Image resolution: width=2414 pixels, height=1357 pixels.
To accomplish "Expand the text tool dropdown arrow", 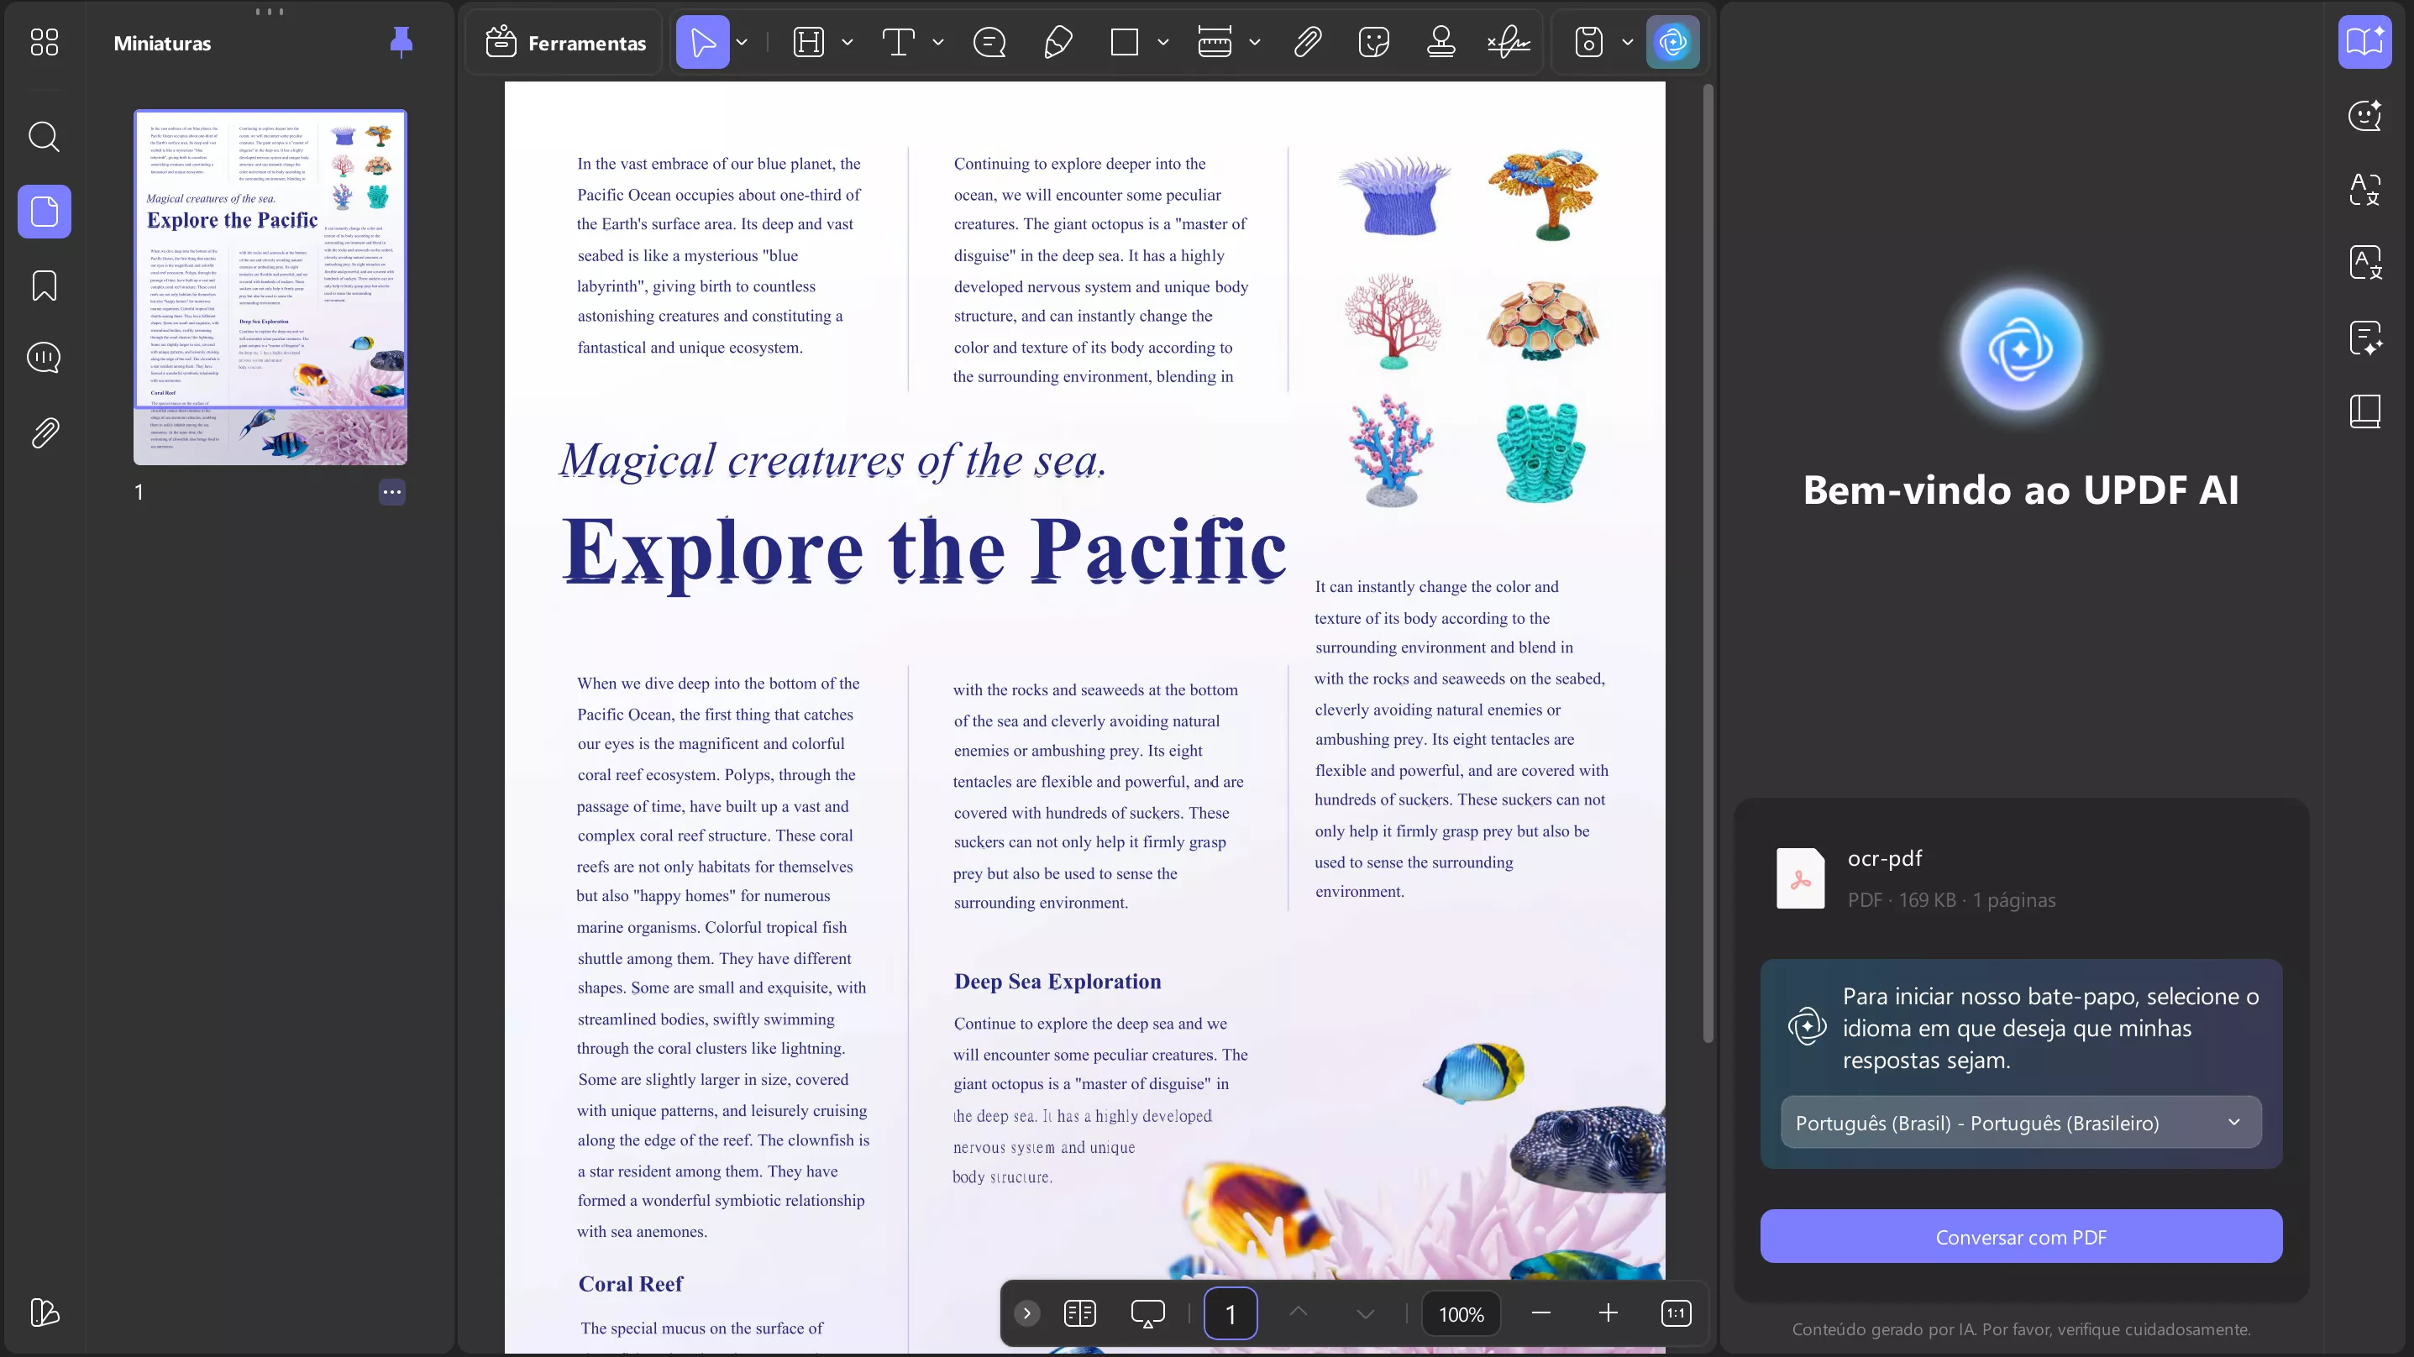I will (938, 42).
